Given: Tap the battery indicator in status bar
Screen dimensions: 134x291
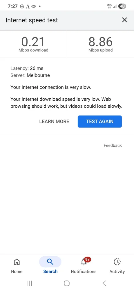Looking at the screenshot, I should click(122, 6).
